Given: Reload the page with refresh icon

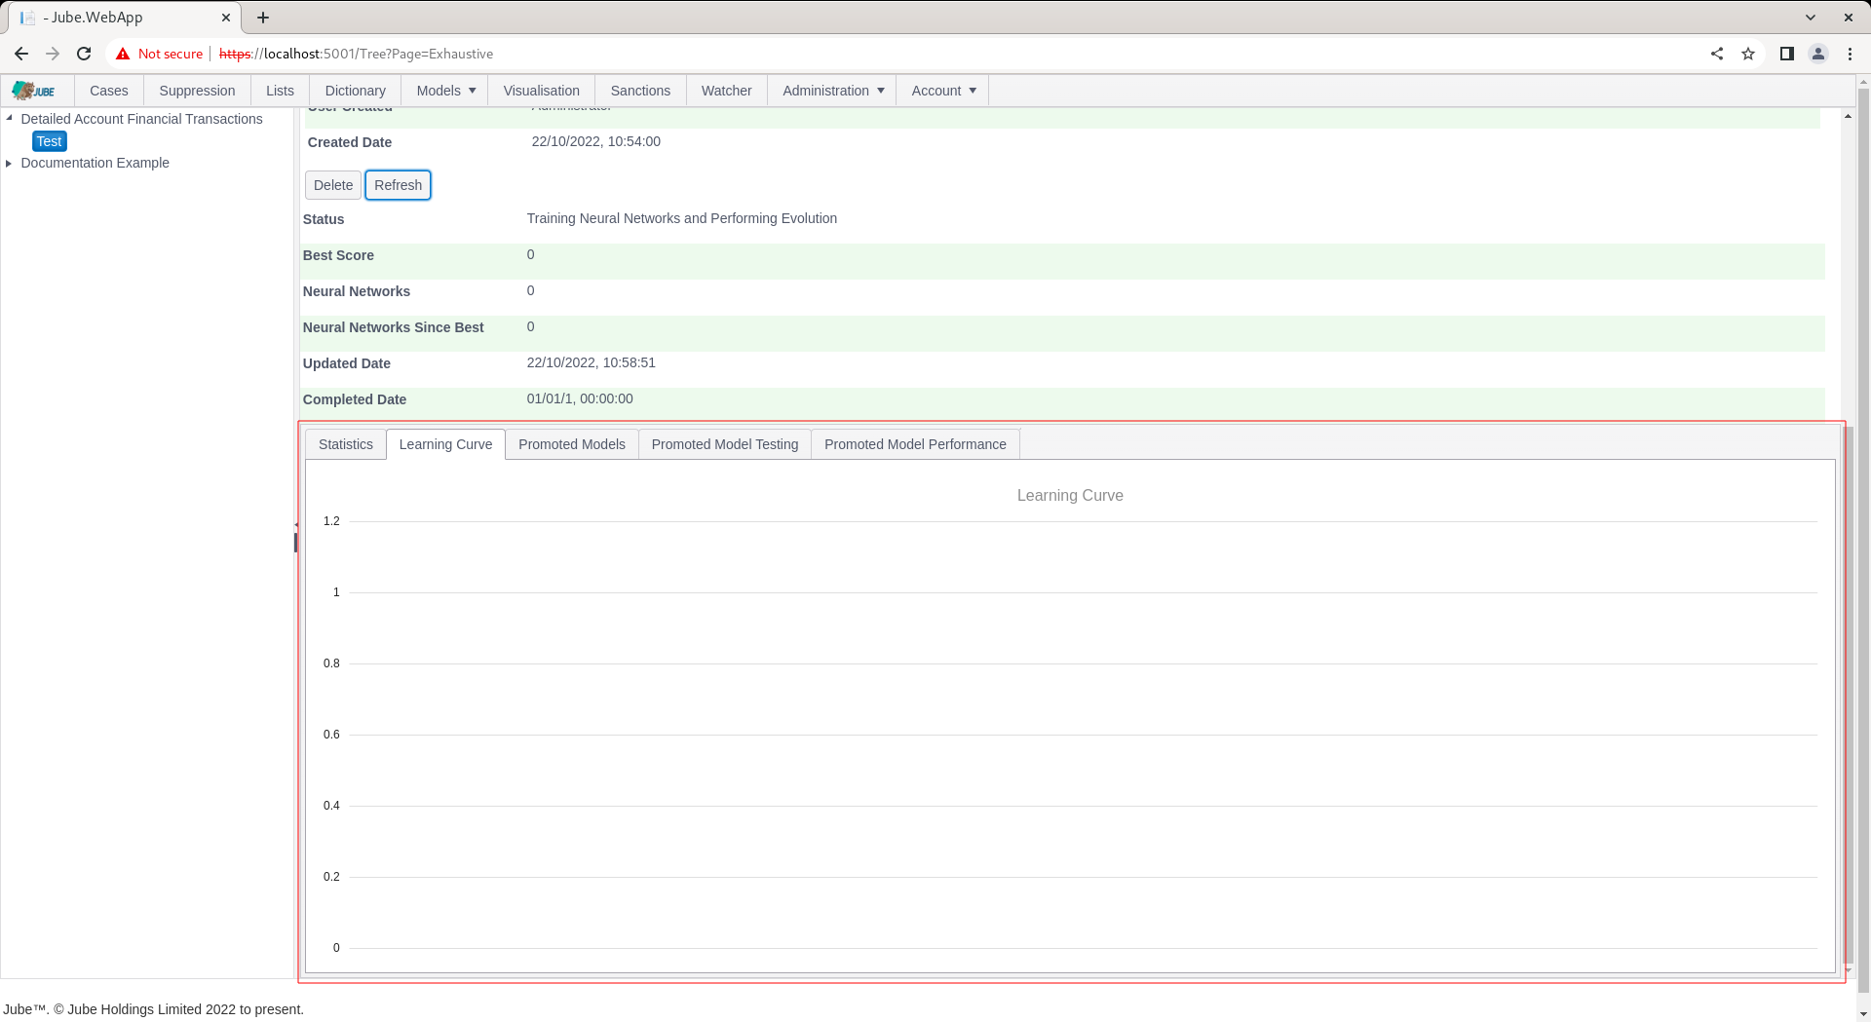Looking at the screenshot, I should point(84,54).
